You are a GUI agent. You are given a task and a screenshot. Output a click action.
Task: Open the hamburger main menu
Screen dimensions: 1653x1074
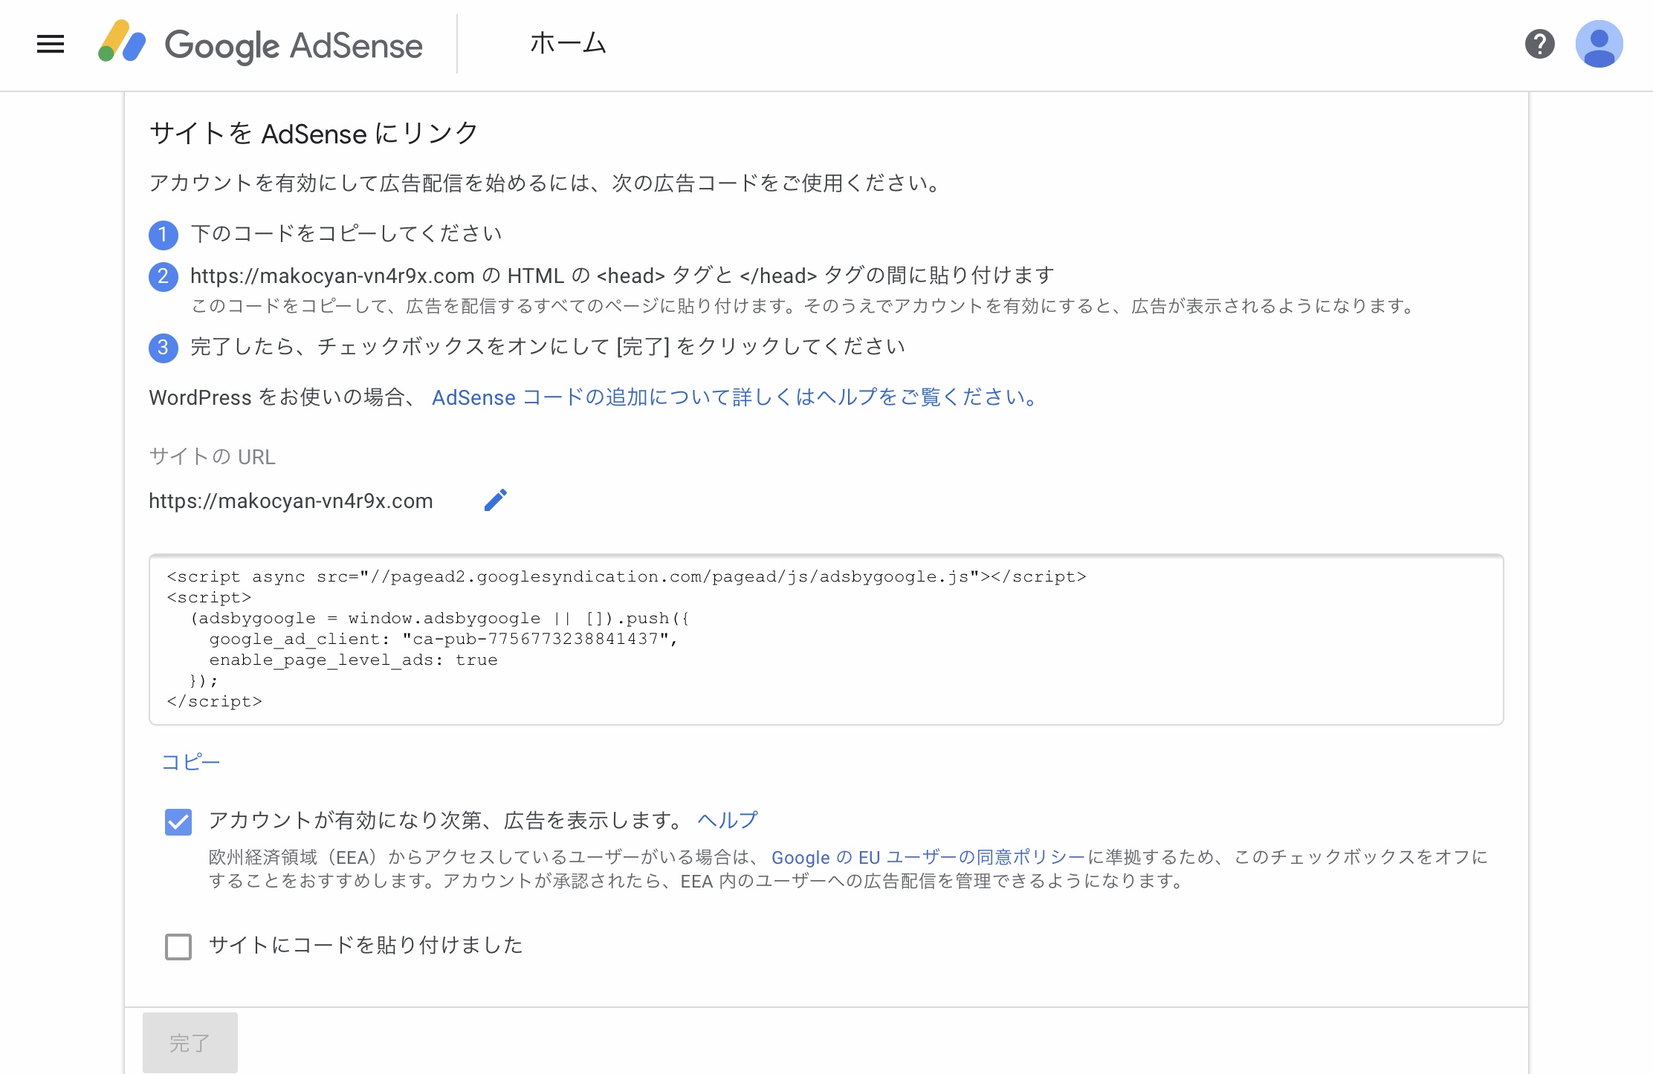tap(51, 44)
